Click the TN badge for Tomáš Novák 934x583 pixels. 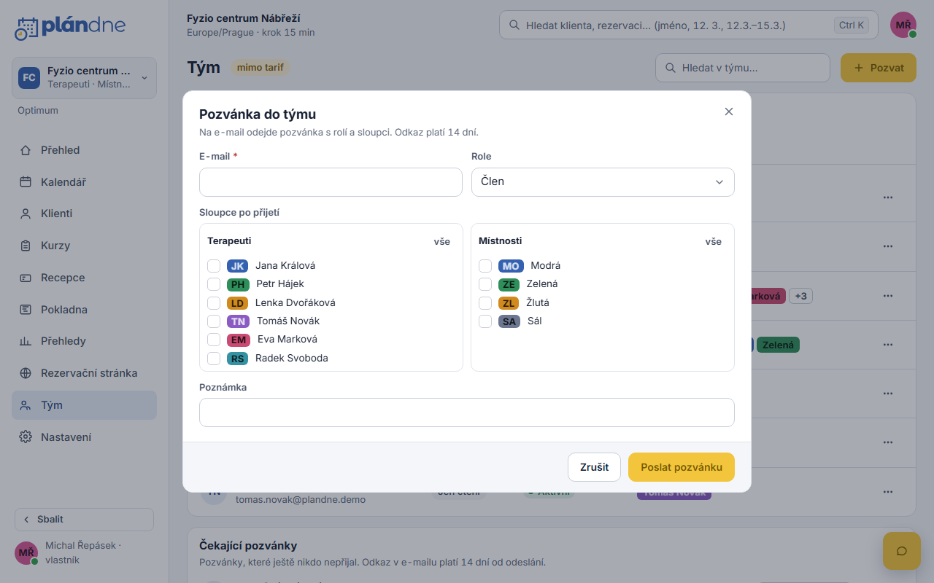coord(238,321)
